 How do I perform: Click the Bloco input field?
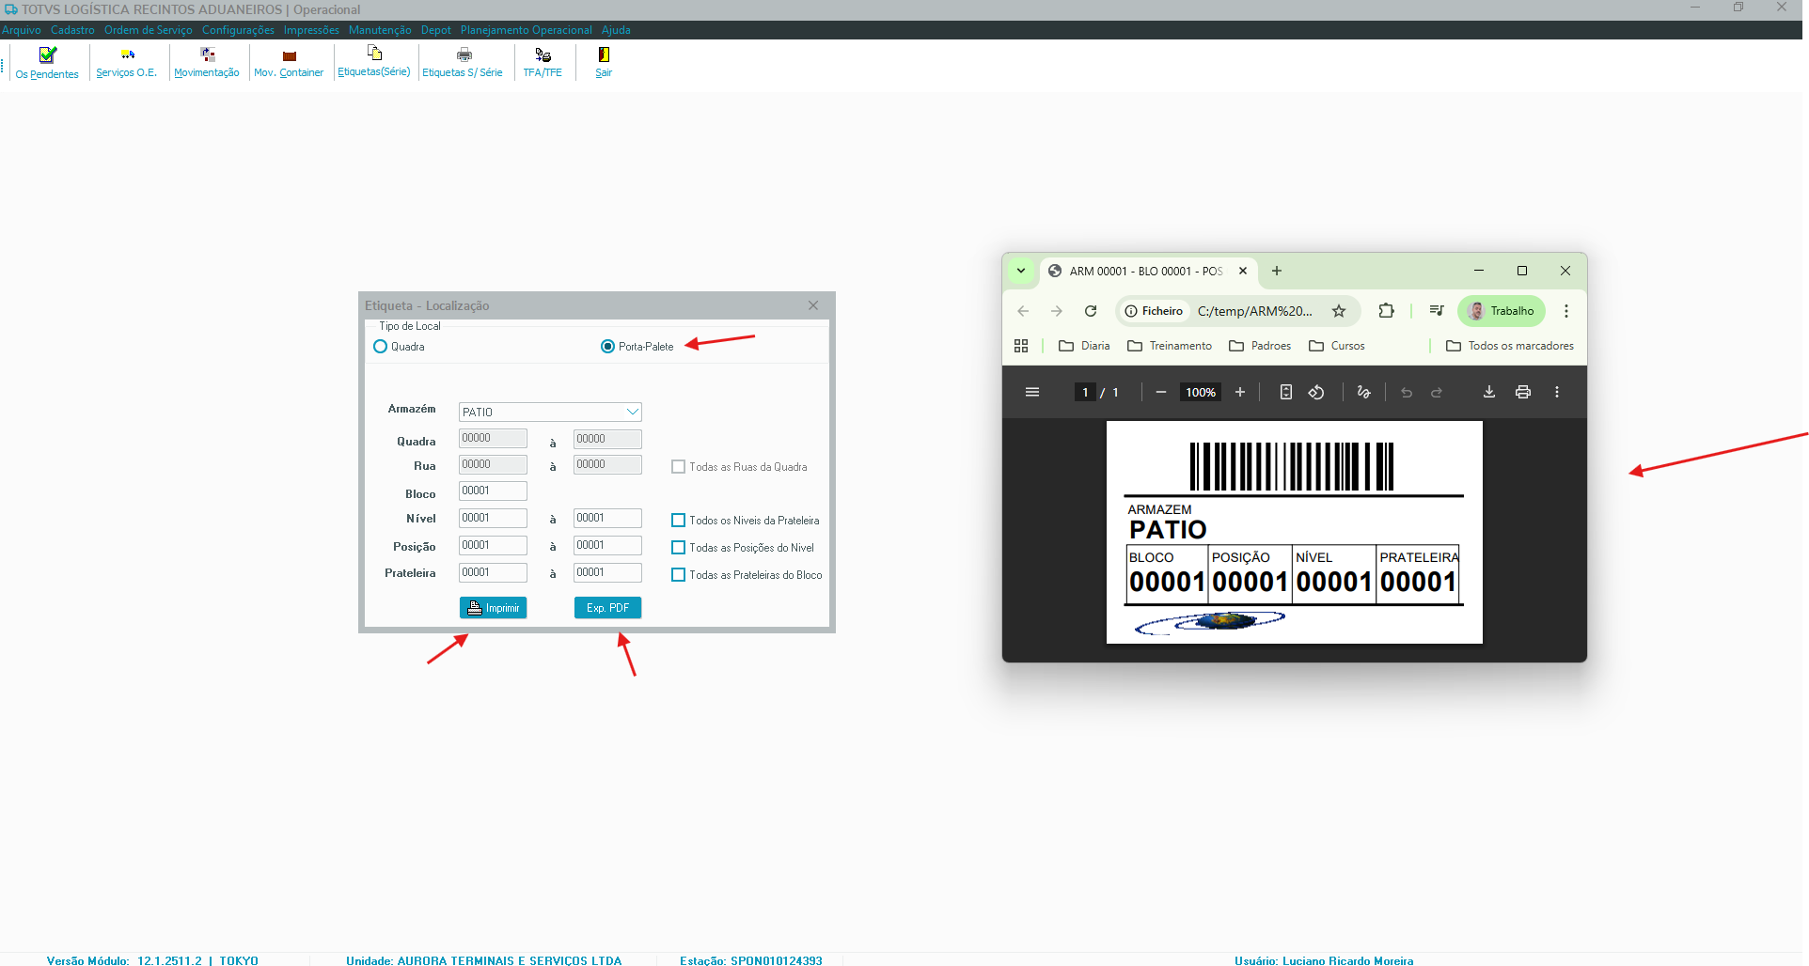coord(493,491)
